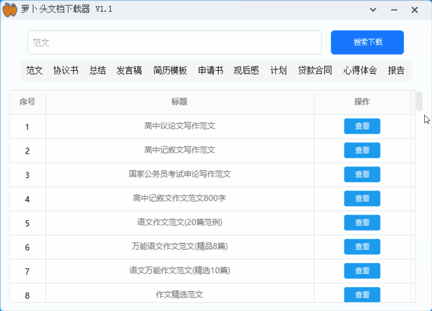The image size is (432, 311).
Task: Open the 观后感 category
Action: (x=246, y=70)
